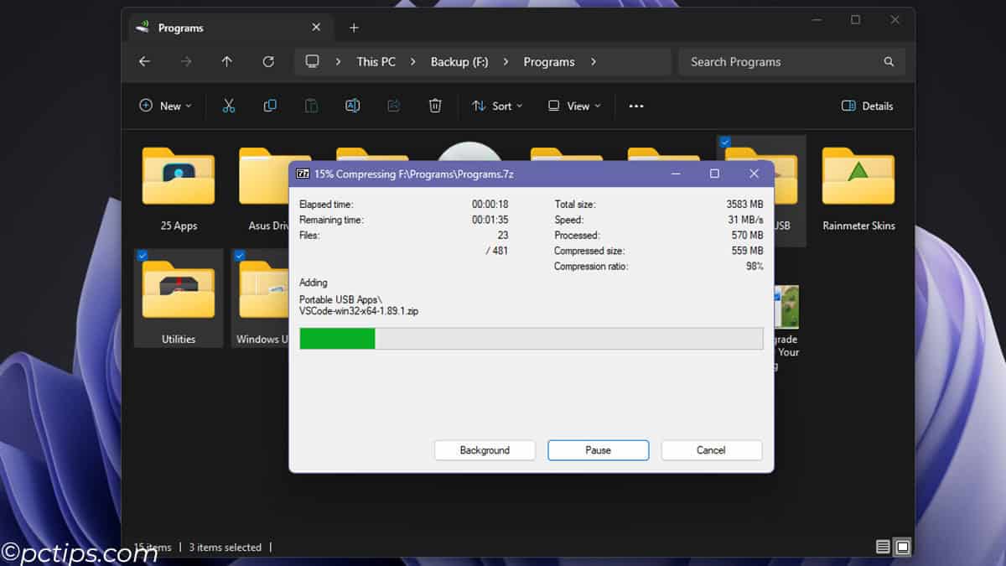The height and width of the screenshot is (566, 1006).
Task: Open the View dropdown menu
Action: pos(573,106)
